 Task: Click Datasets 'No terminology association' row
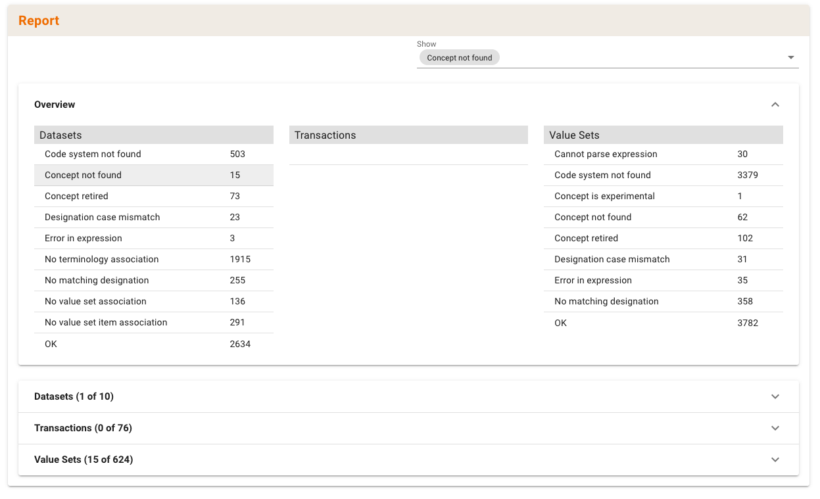[x=153, y=259]
